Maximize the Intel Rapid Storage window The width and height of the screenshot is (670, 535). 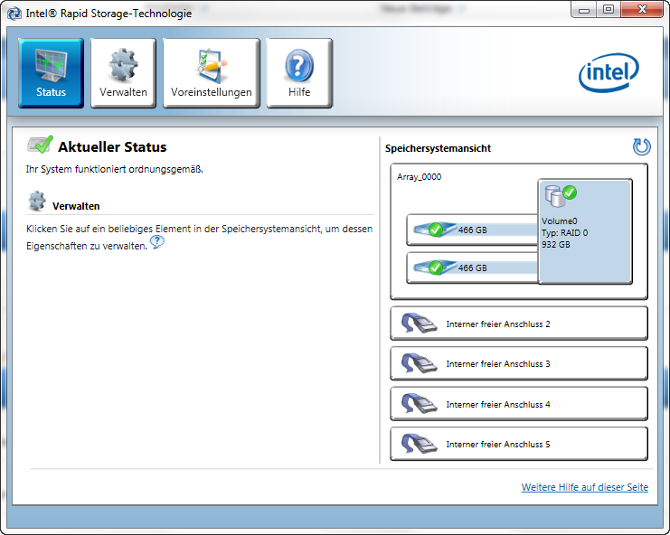pos(609,10)
